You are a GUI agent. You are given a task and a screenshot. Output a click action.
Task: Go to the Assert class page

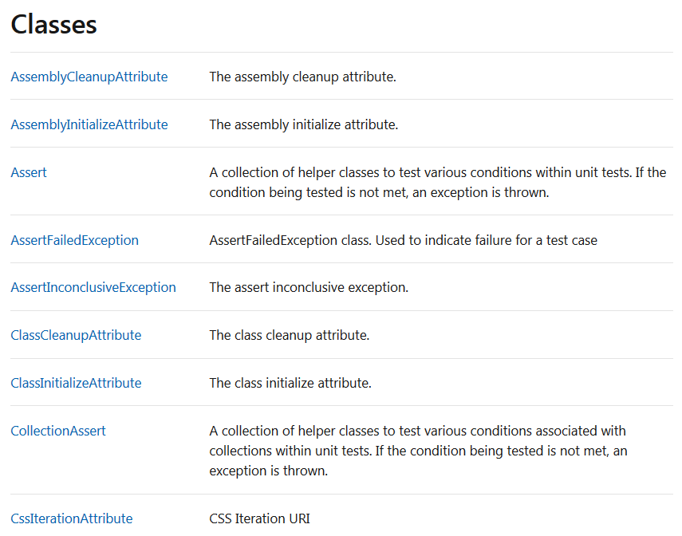tap(29, 172)
